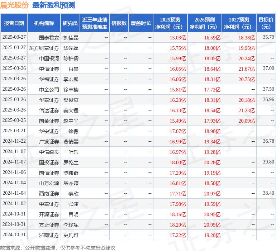Click researcher name 屠亦婷
Screen dimensions: 276x251
click(x=71, y=183)
